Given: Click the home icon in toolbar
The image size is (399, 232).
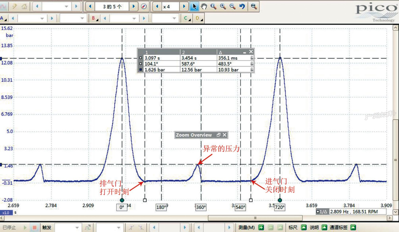Looking at the screenshot, I should click(x=24, y=6).
